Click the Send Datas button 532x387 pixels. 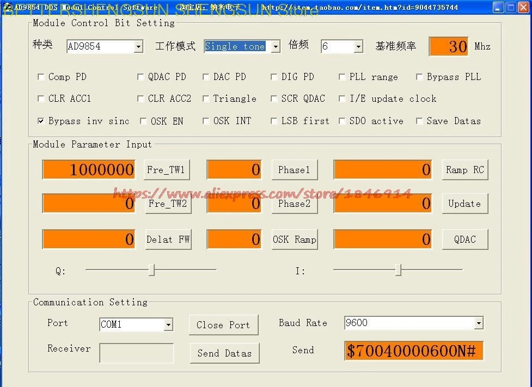pyautogui.click(x=224, y=353)
